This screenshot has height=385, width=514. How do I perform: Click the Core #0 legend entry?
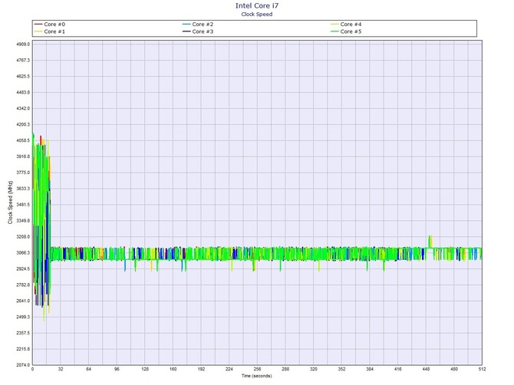point(50,25)
